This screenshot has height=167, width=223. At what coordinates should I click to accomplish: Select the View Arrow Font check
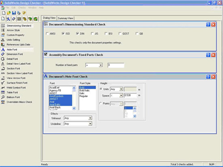pos(13,78)
